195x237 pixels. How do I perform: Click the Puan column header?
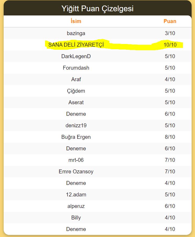170,21
